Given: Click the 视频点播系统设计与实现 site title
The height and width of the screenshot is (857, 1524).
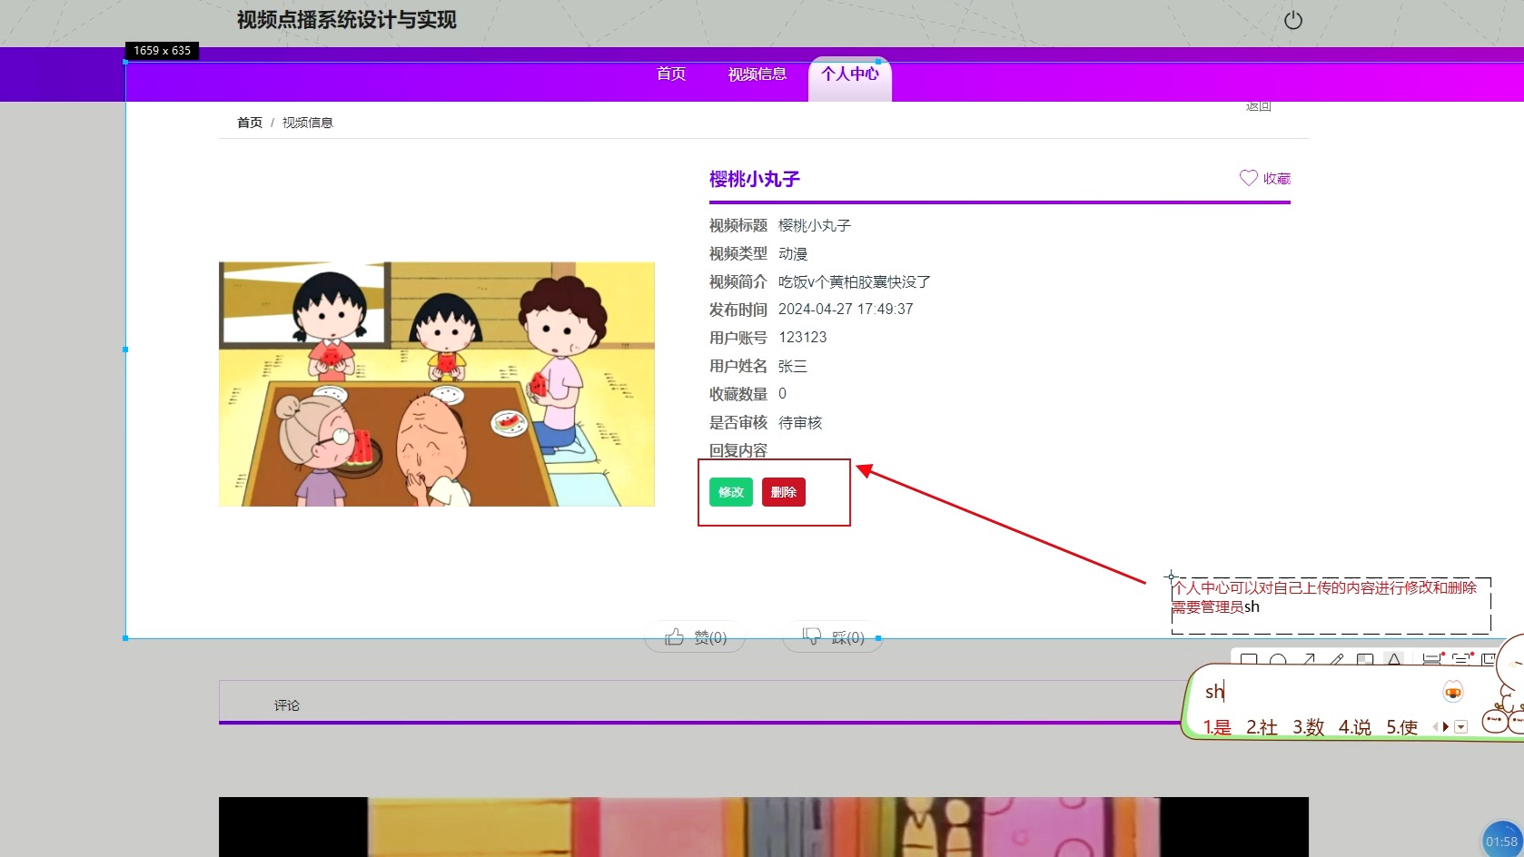Looking at the screenshot, I should coord(347,20).
